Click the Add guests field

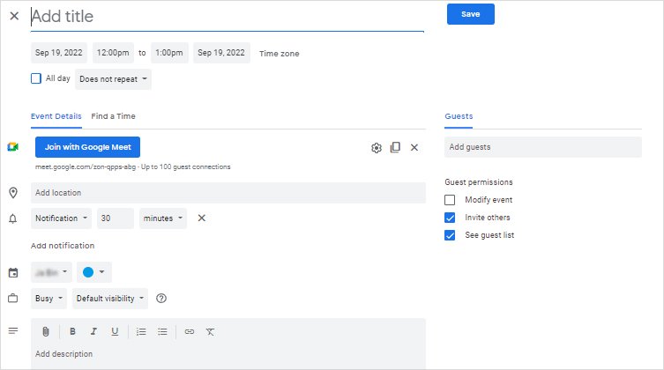click(543, 147)
